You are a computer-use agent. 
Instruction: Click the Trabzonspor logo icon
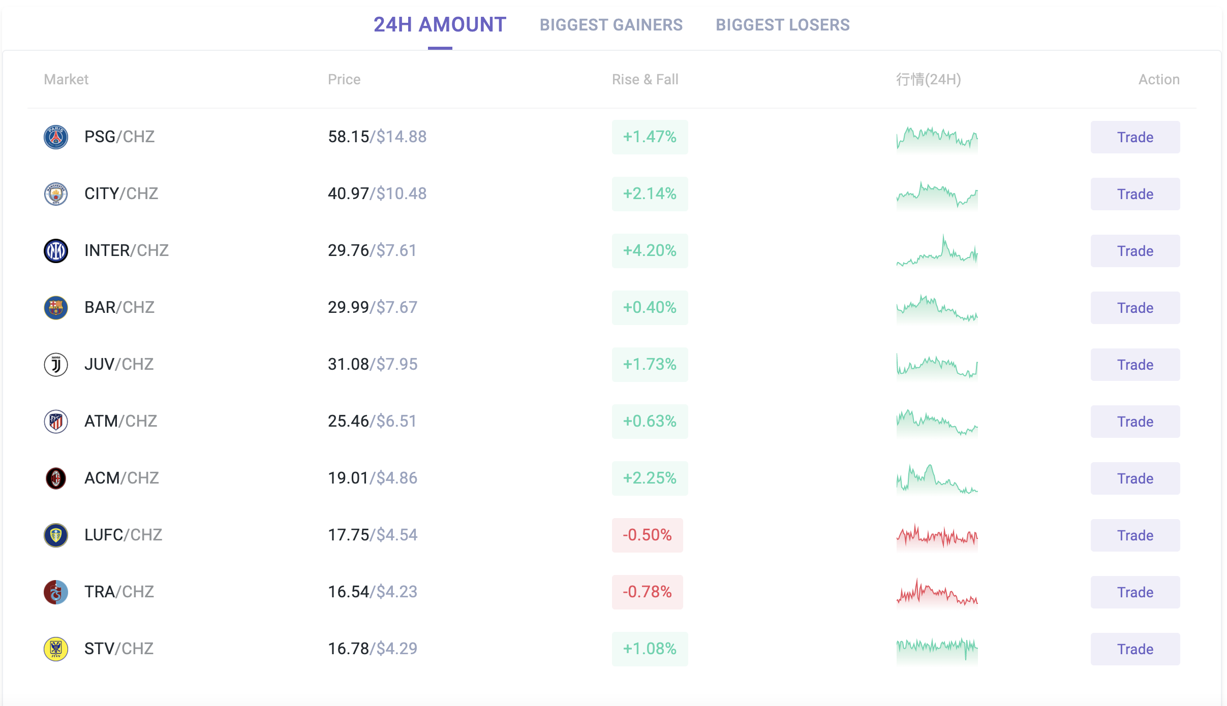(56, 592)
